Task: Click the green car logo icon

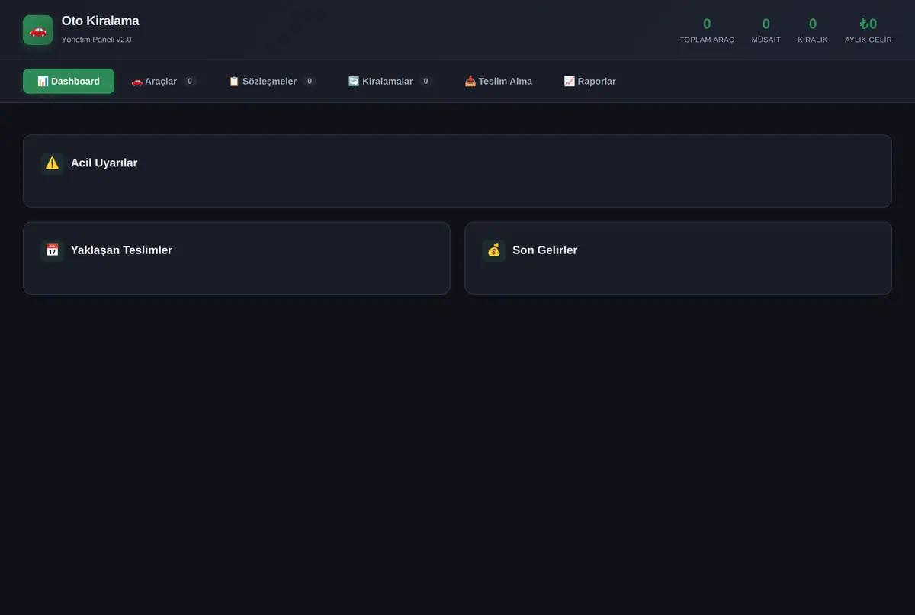Action: [x=37, y=30]
